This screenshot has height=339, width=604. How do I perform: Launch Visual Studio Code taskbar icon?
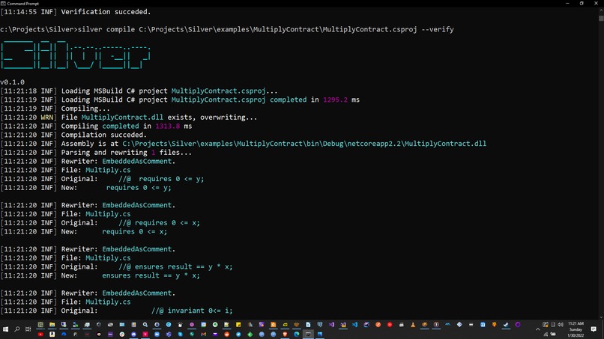(x=354, y=324)
